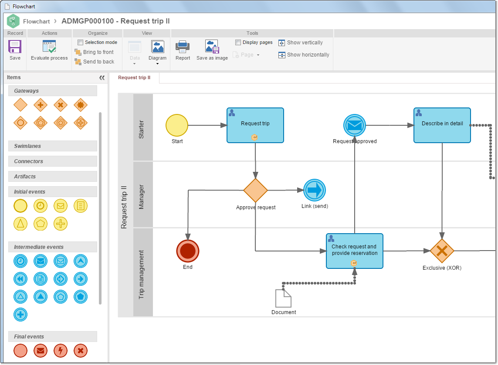Screen dimensions: 498x365
Task: Select the filled pentagon intermediate event
Action: pos(80,297)
